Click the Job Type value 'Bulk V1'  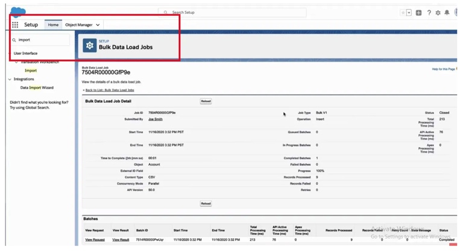(x=321, y=113)
